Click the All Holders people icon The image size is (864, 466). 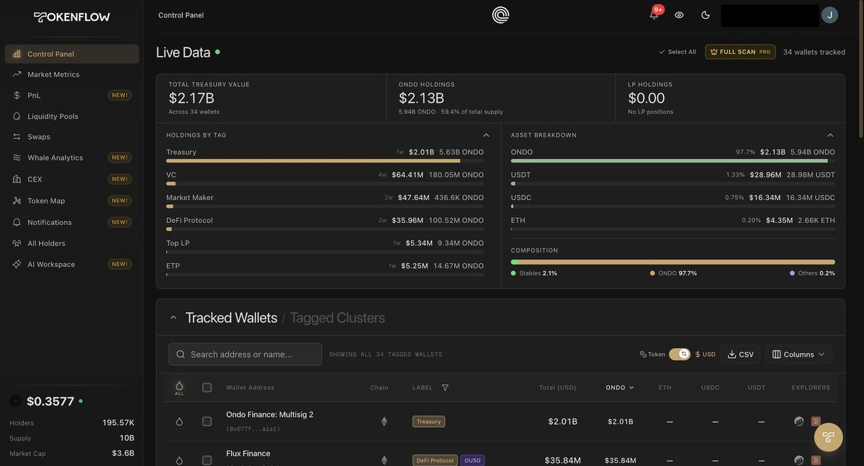[x=17, y=243]
